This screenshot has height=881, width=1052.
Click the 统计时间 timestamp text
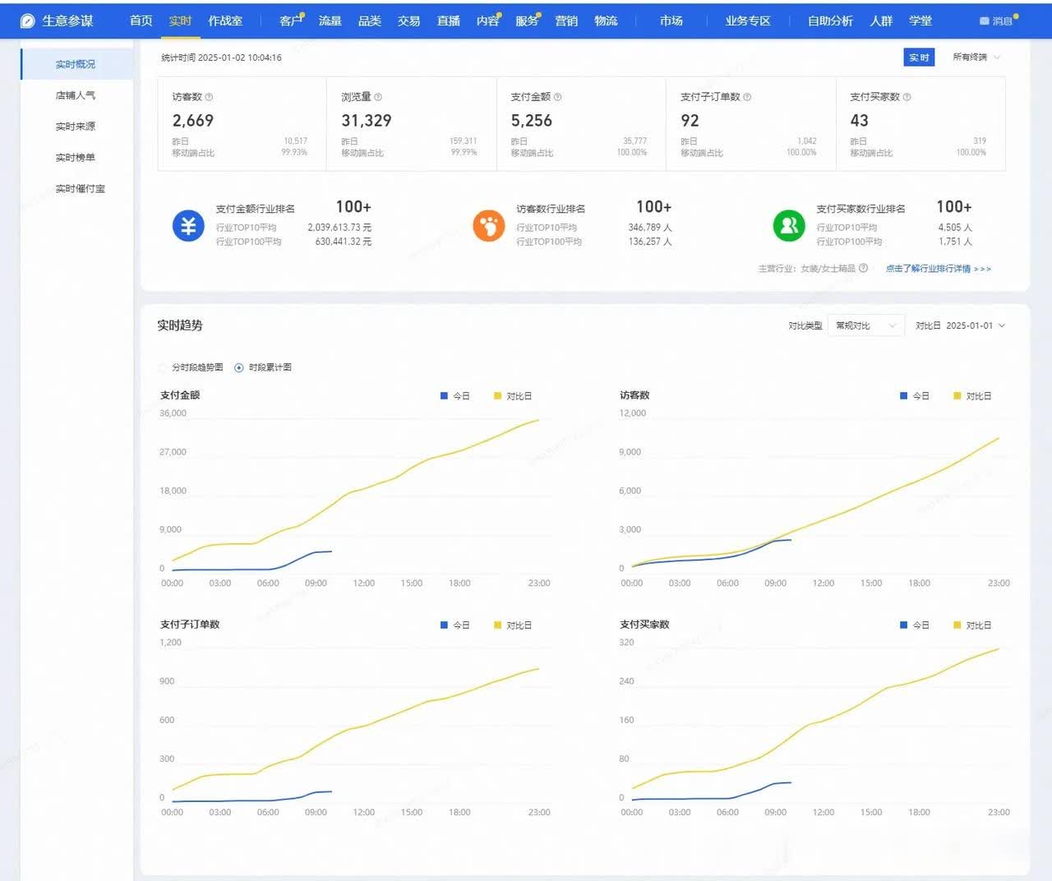pos(221,58)
